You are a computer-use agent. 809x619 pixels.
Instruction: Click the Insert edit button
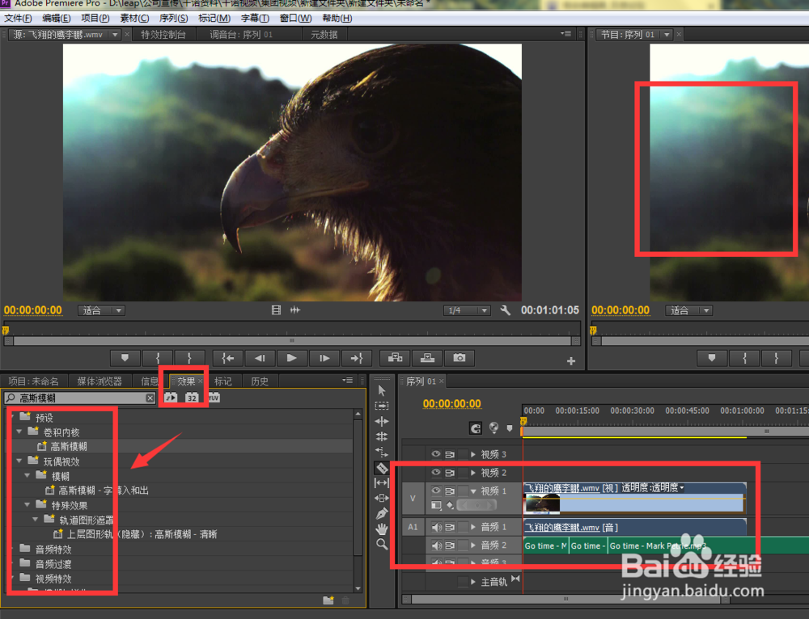[x=396, y=358]
